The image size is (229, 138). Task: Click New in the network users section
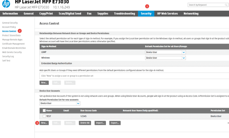44,83
